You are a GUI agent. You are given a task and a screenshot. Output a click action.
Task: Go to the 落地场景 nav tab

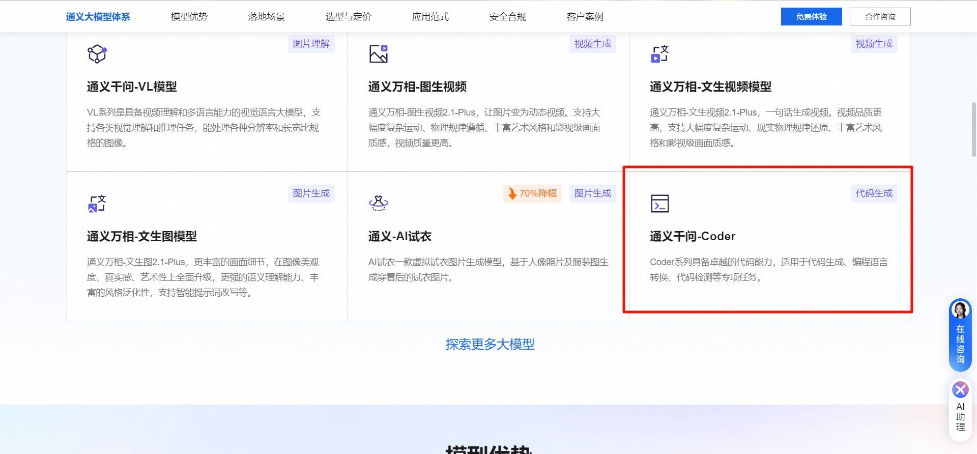point(266,17)
